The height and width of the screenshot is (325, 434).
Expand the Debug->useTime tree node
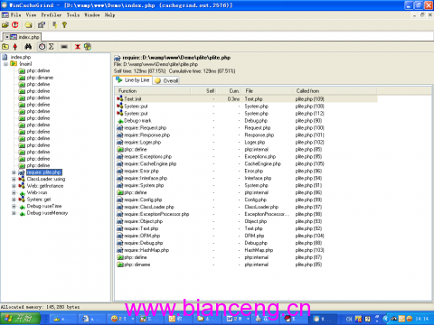click(x=14, y=206)
